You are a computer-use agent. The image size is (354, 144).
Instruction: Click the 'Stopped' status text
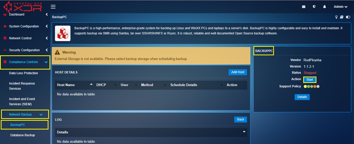(310, 73)
